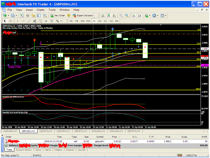Switch timeframe to D1
Viewport: 210px width, 158px height.
click(106, 21)
